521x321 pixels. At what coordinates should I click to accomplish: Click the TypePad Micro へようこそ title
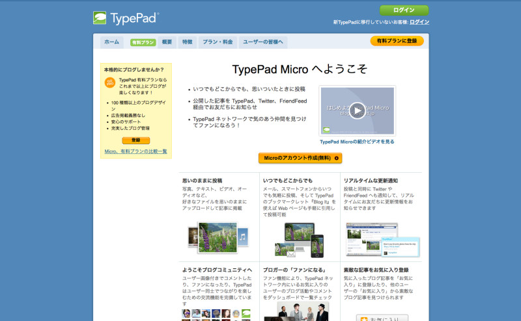pos(300,70)
